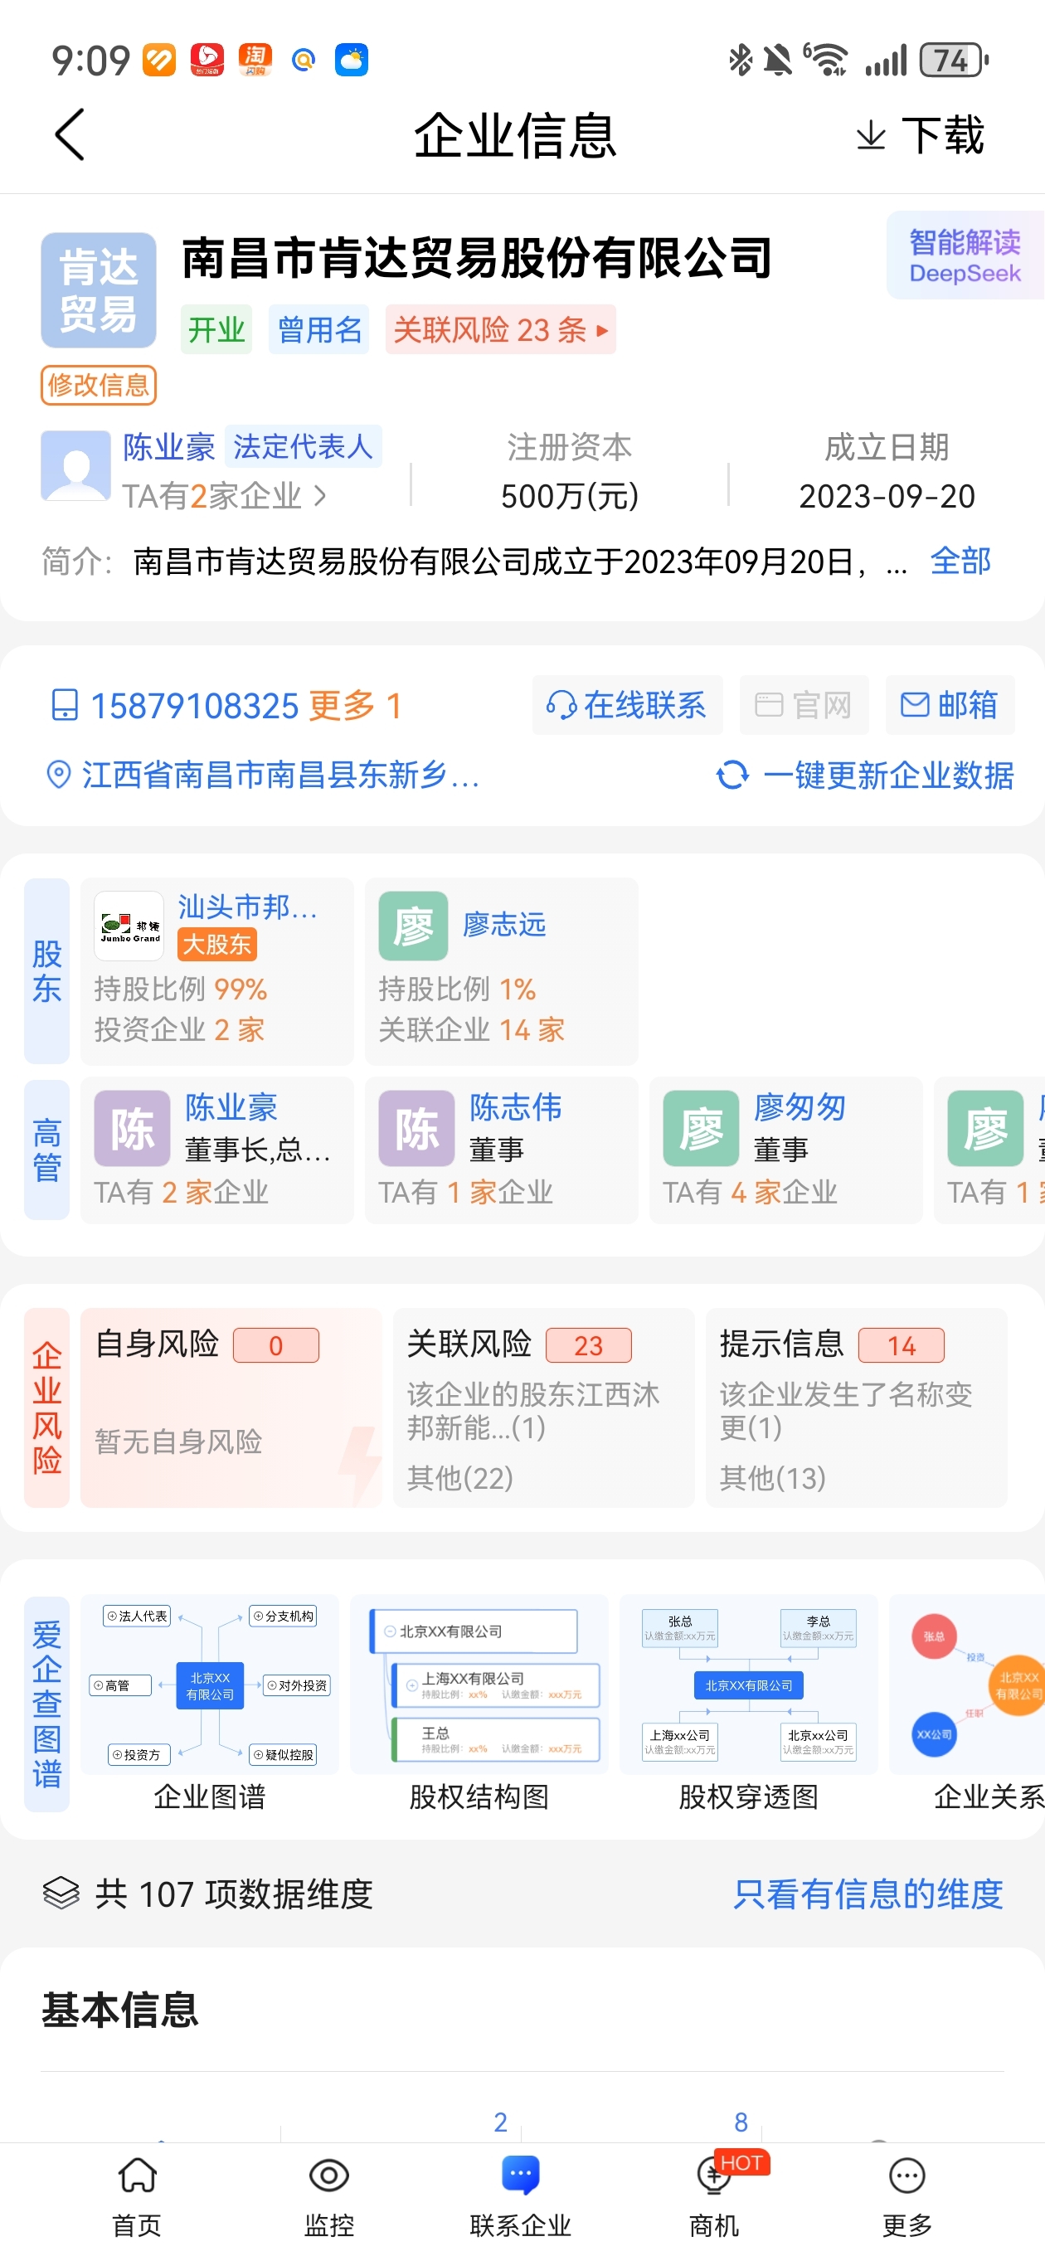Tap the back arrow icon
Image resolution: width=1045 pixels, height=2256 pixels.
click(x=69, y=135)
